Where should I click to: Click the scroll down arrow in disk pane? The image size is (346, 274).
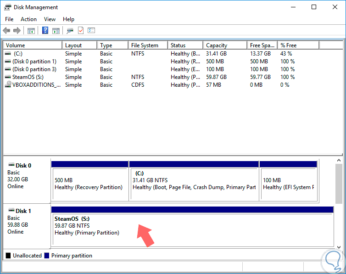(x=339, y=247)
